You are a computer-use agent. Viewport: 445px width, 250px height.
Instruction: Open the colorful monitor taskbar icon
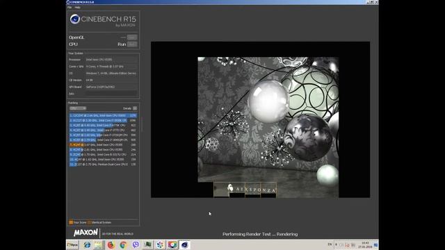tap(172, 244)
